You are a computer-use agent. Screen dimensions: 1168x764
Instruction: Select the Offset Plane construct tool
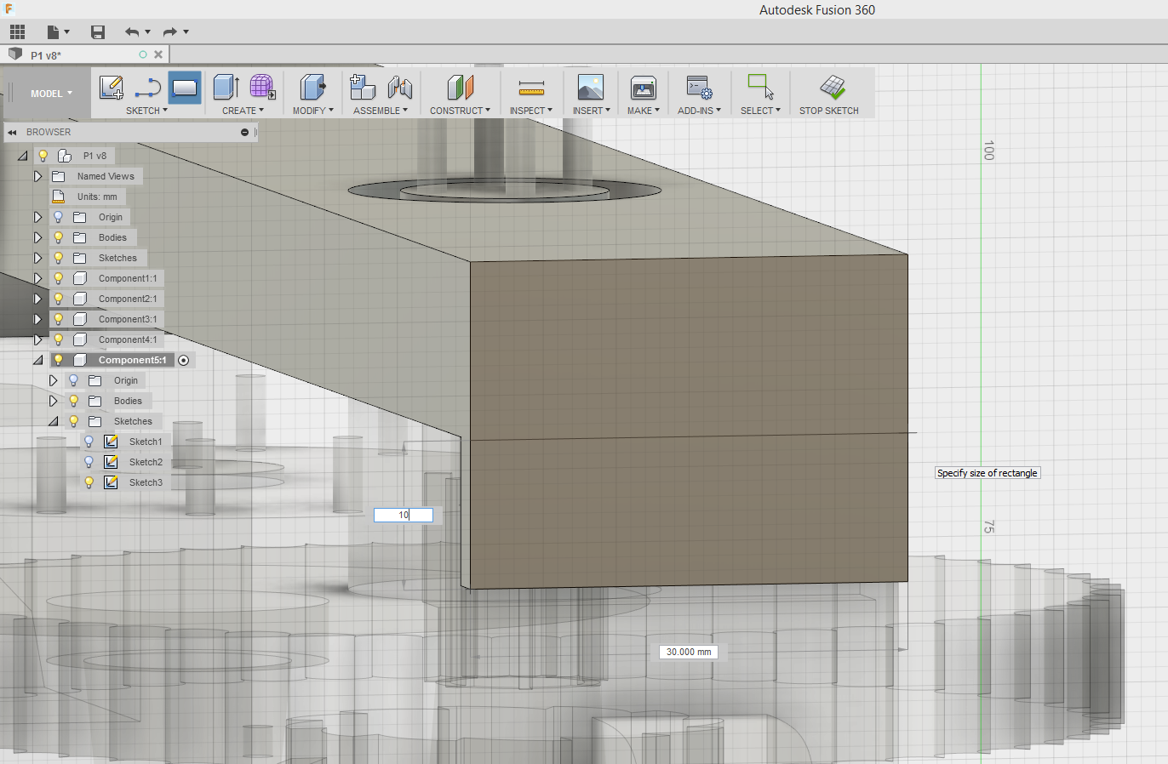tap(460, 87)
